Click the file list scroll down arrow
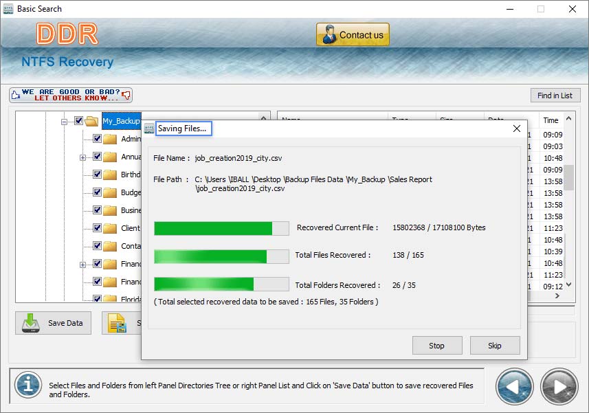This screenshot has height=413, width=589. (568, 284)
